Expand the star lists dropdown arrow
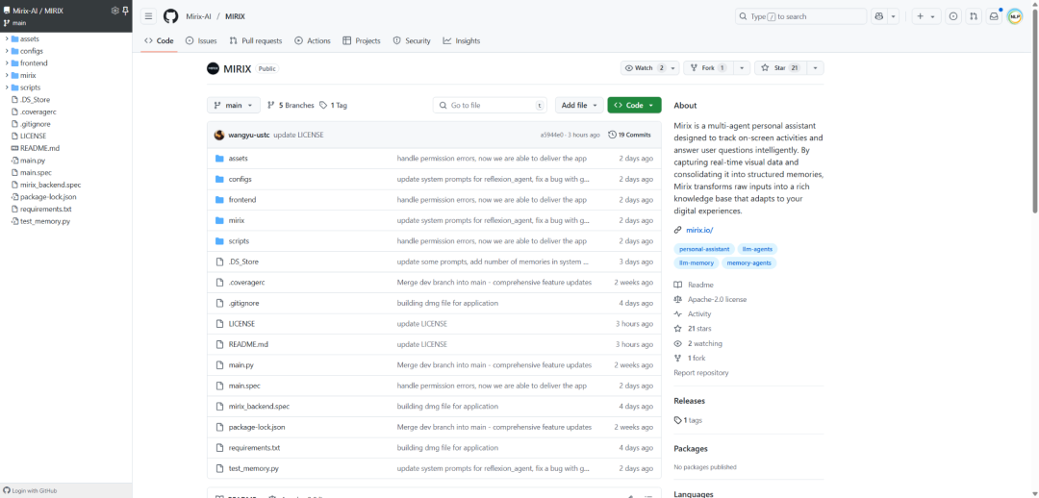The image size is (1039, 498). [x=816, y=68]
